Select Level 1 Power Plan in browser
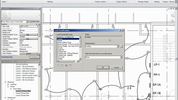 point(23,91)
